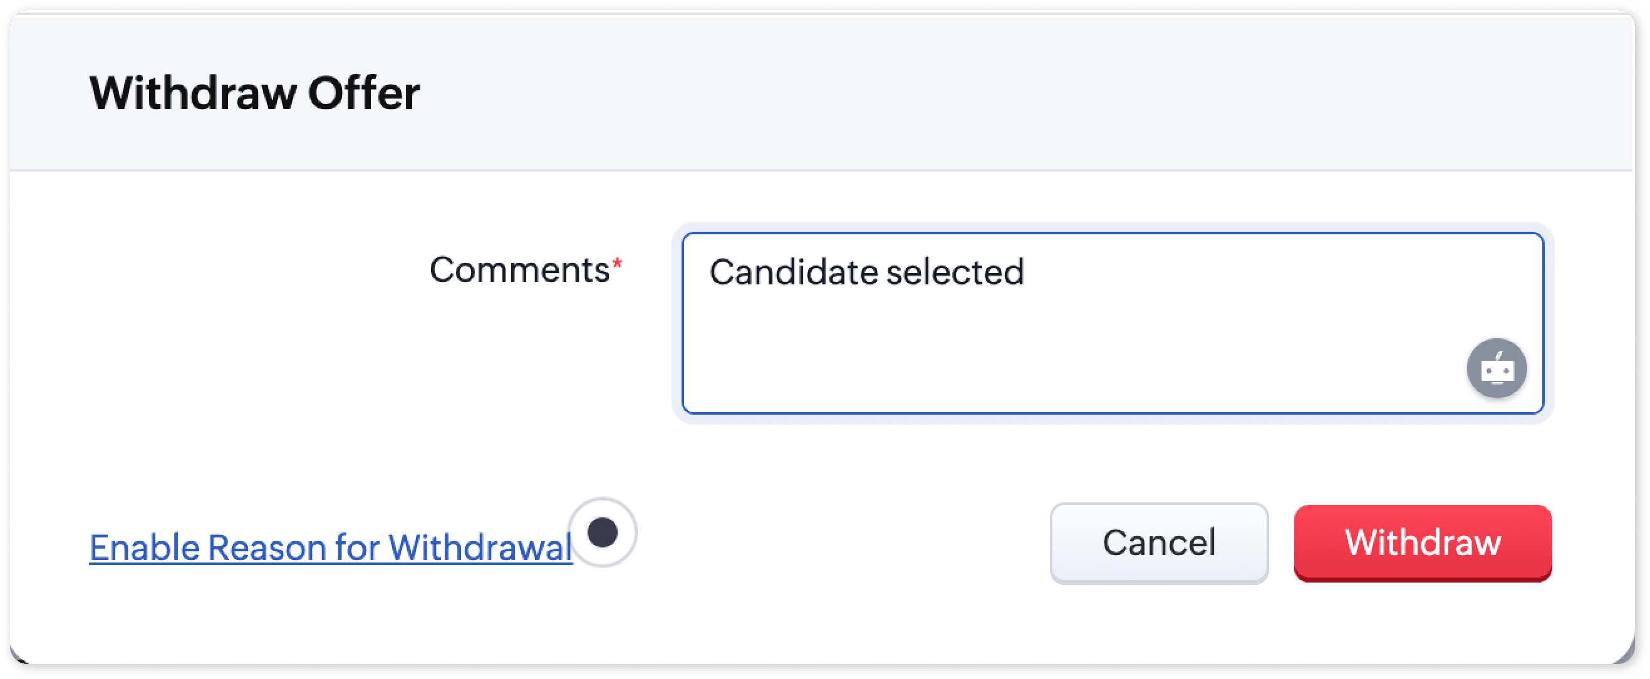Open the Enable Reason for Withdrawal link

pyautogui.click(x=331, y=547)
